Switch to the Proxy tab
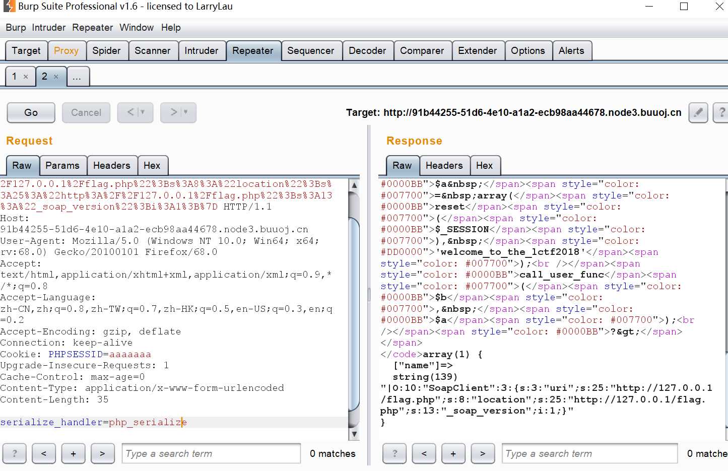The height and width of the screenshot is (471, 728). click(x=66, y=51)
